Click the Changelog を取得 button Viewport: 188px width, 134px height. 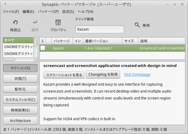coord(103,75)
